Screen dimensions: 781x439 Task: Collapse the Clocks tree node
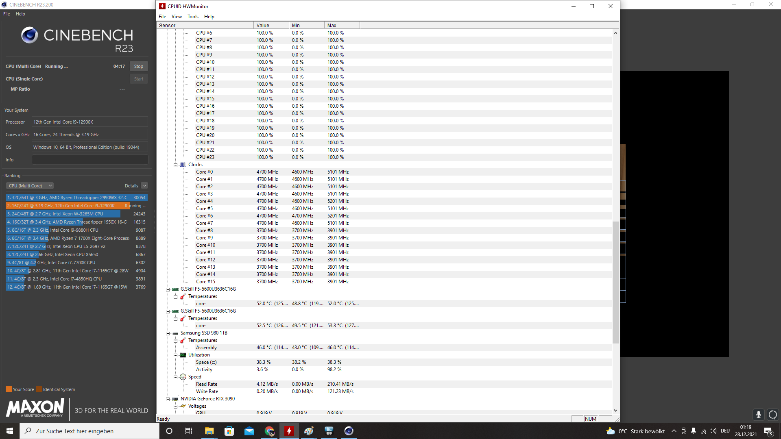coord(176,165)
